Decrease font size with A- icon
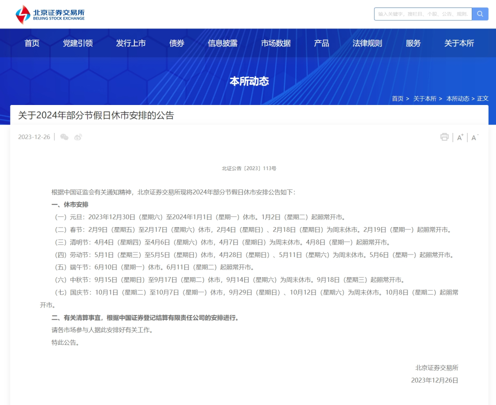Viewport: 496px width, 405px height. 475,138
